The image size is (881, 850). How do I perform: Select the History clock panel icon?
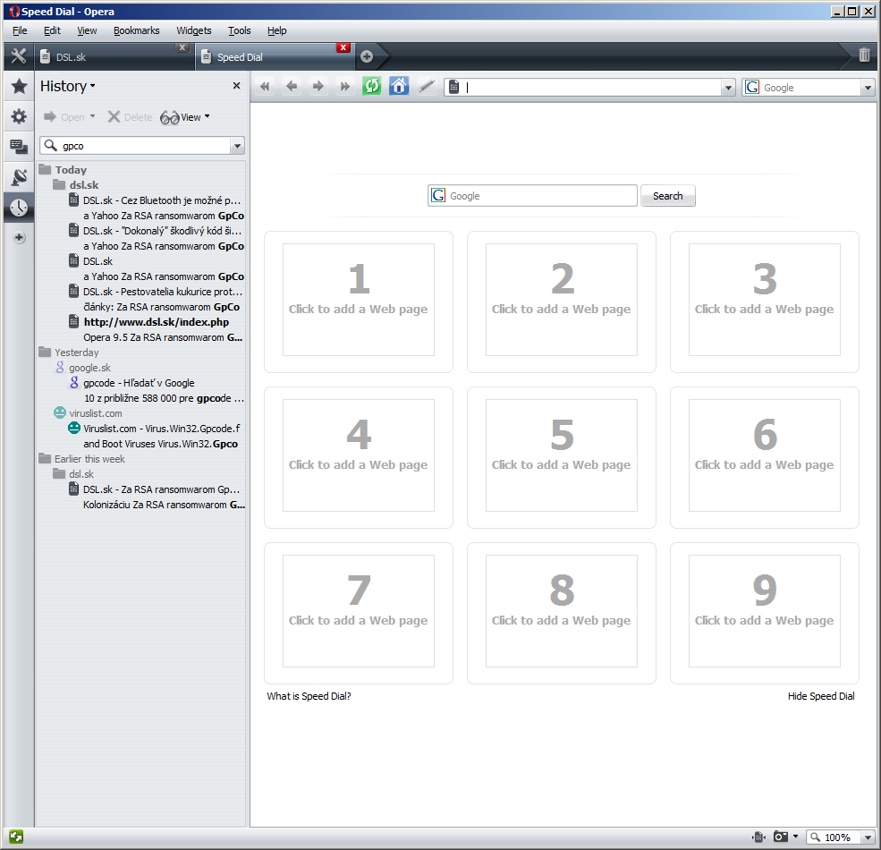(19, 208)
